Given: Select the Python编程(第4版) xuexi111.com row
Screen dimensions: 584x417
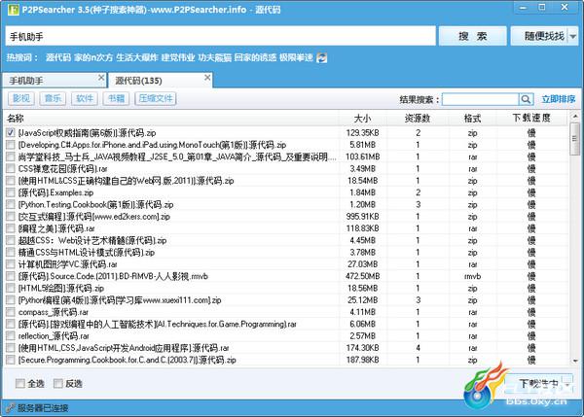Looking at the screenshot, I should (x=285, y=300).
